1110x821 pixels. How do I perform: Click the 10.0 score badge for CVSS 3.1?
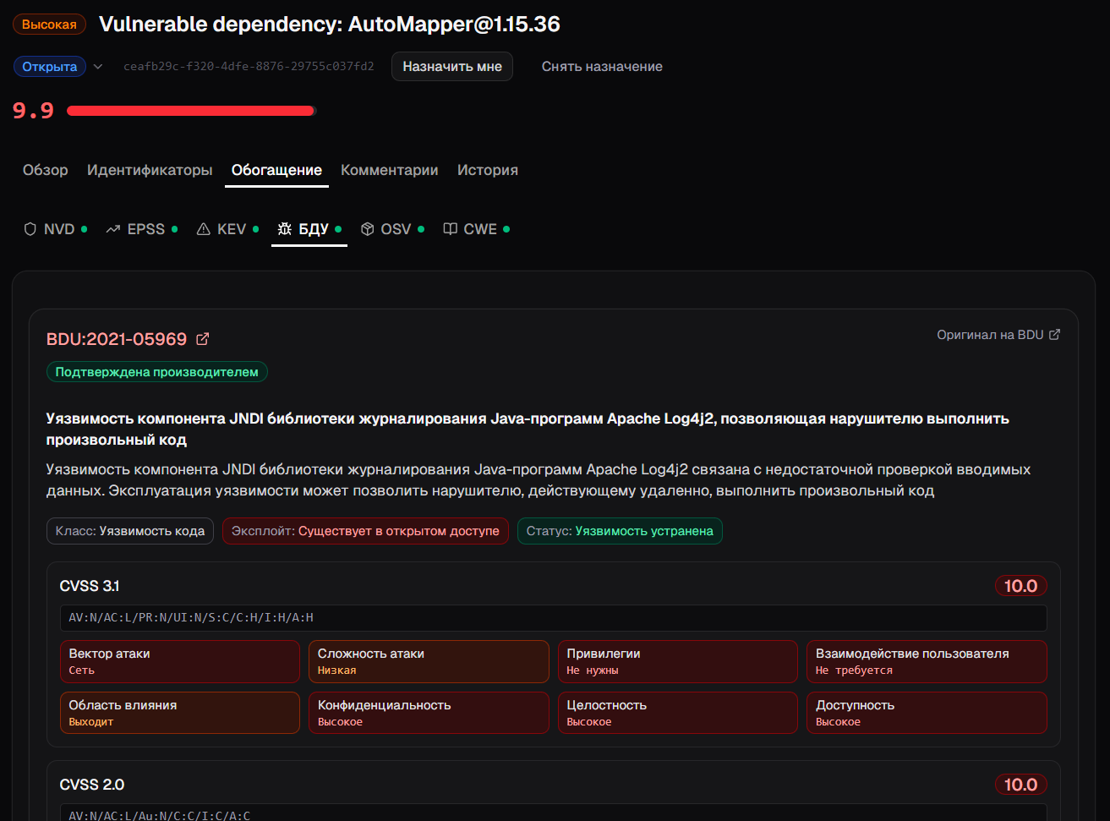click(1020, 586)
